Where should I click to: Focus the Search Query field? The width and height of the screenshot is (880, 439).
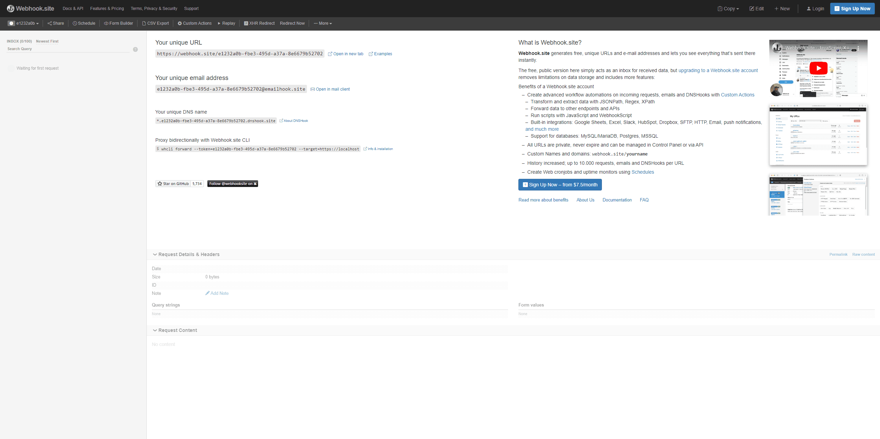(x=68, y=49)
